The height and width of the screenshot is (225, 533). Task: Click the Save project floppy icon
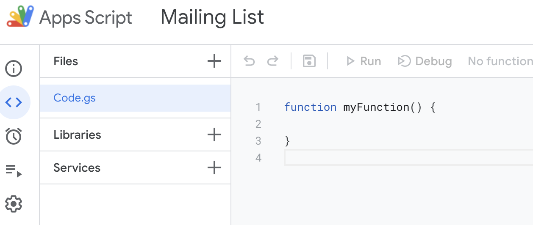(x=309, y=61)
